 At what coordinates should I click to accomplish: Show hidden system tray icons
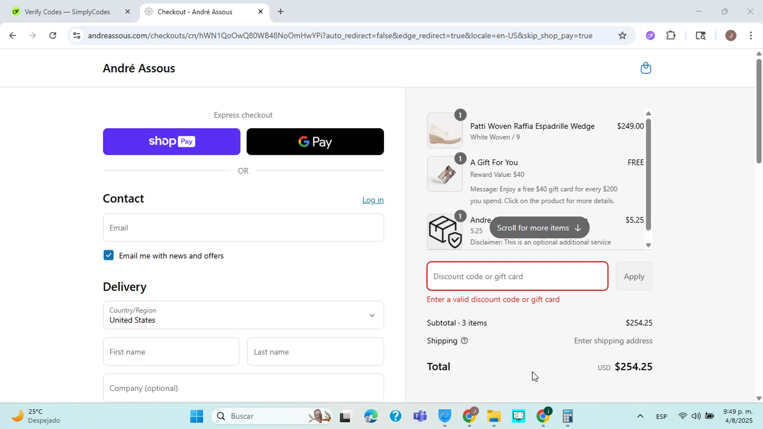640,416
